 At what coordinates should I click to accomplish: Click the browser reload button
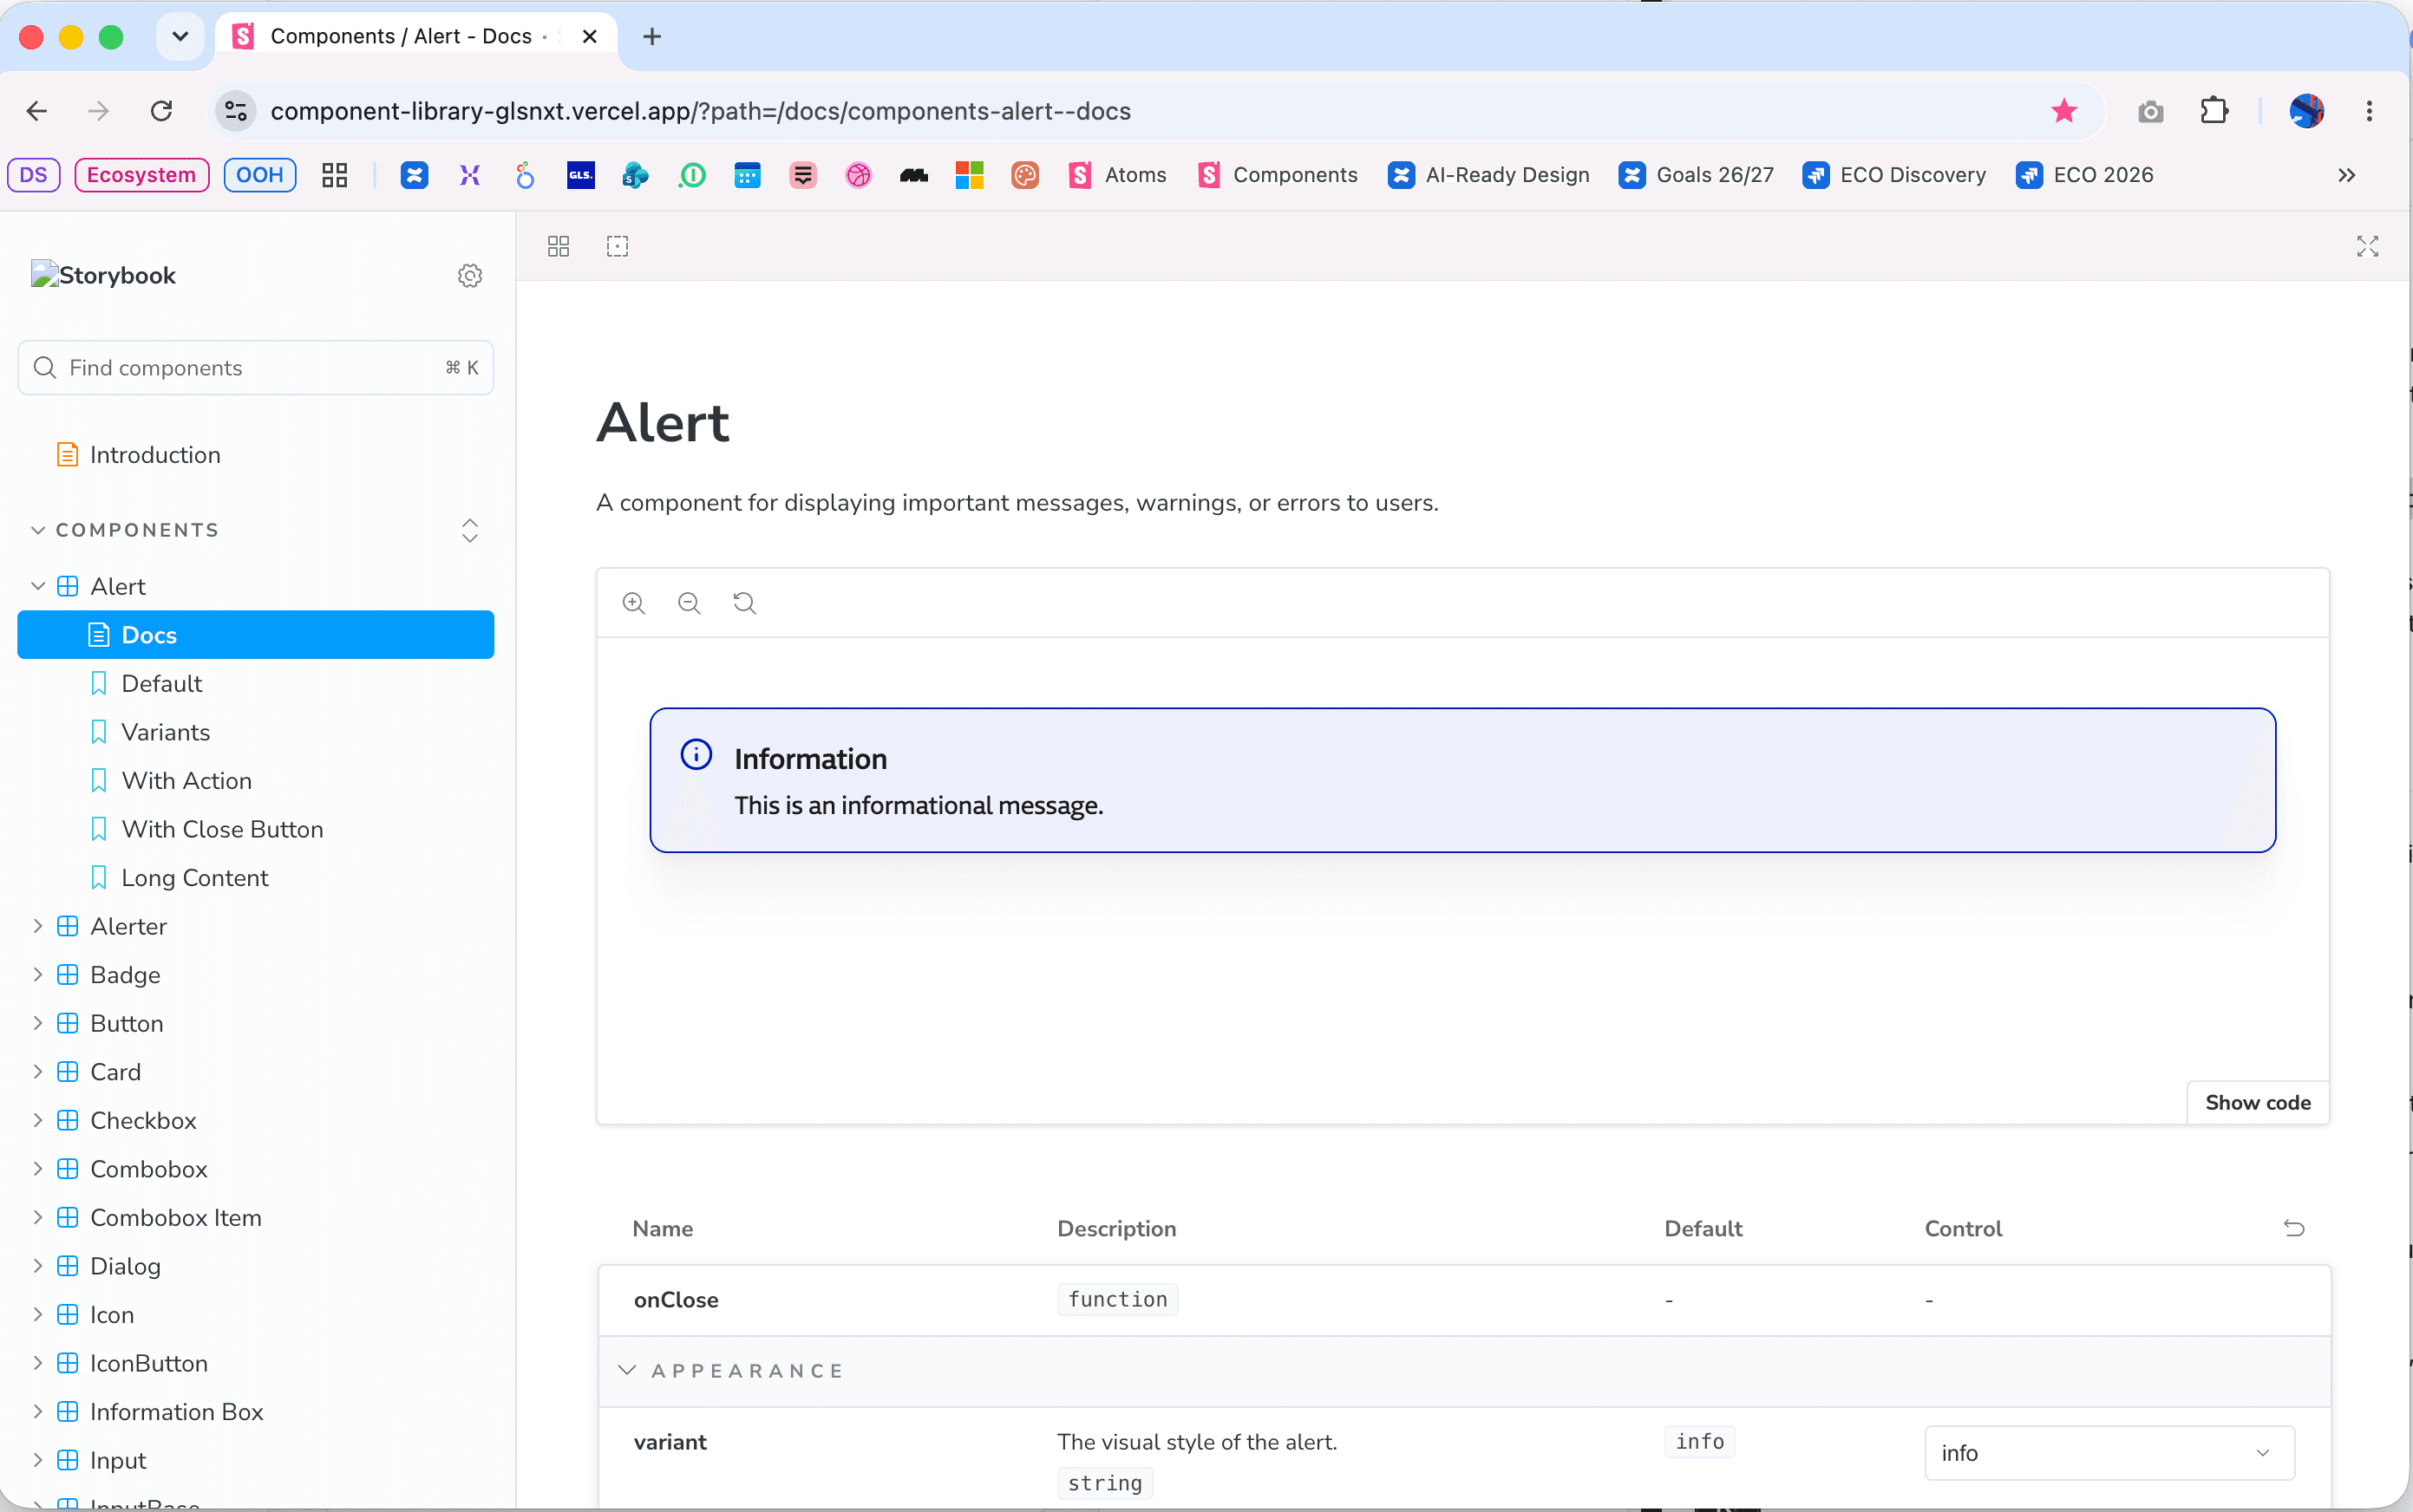pyautogui.click(x=161, y=111)
